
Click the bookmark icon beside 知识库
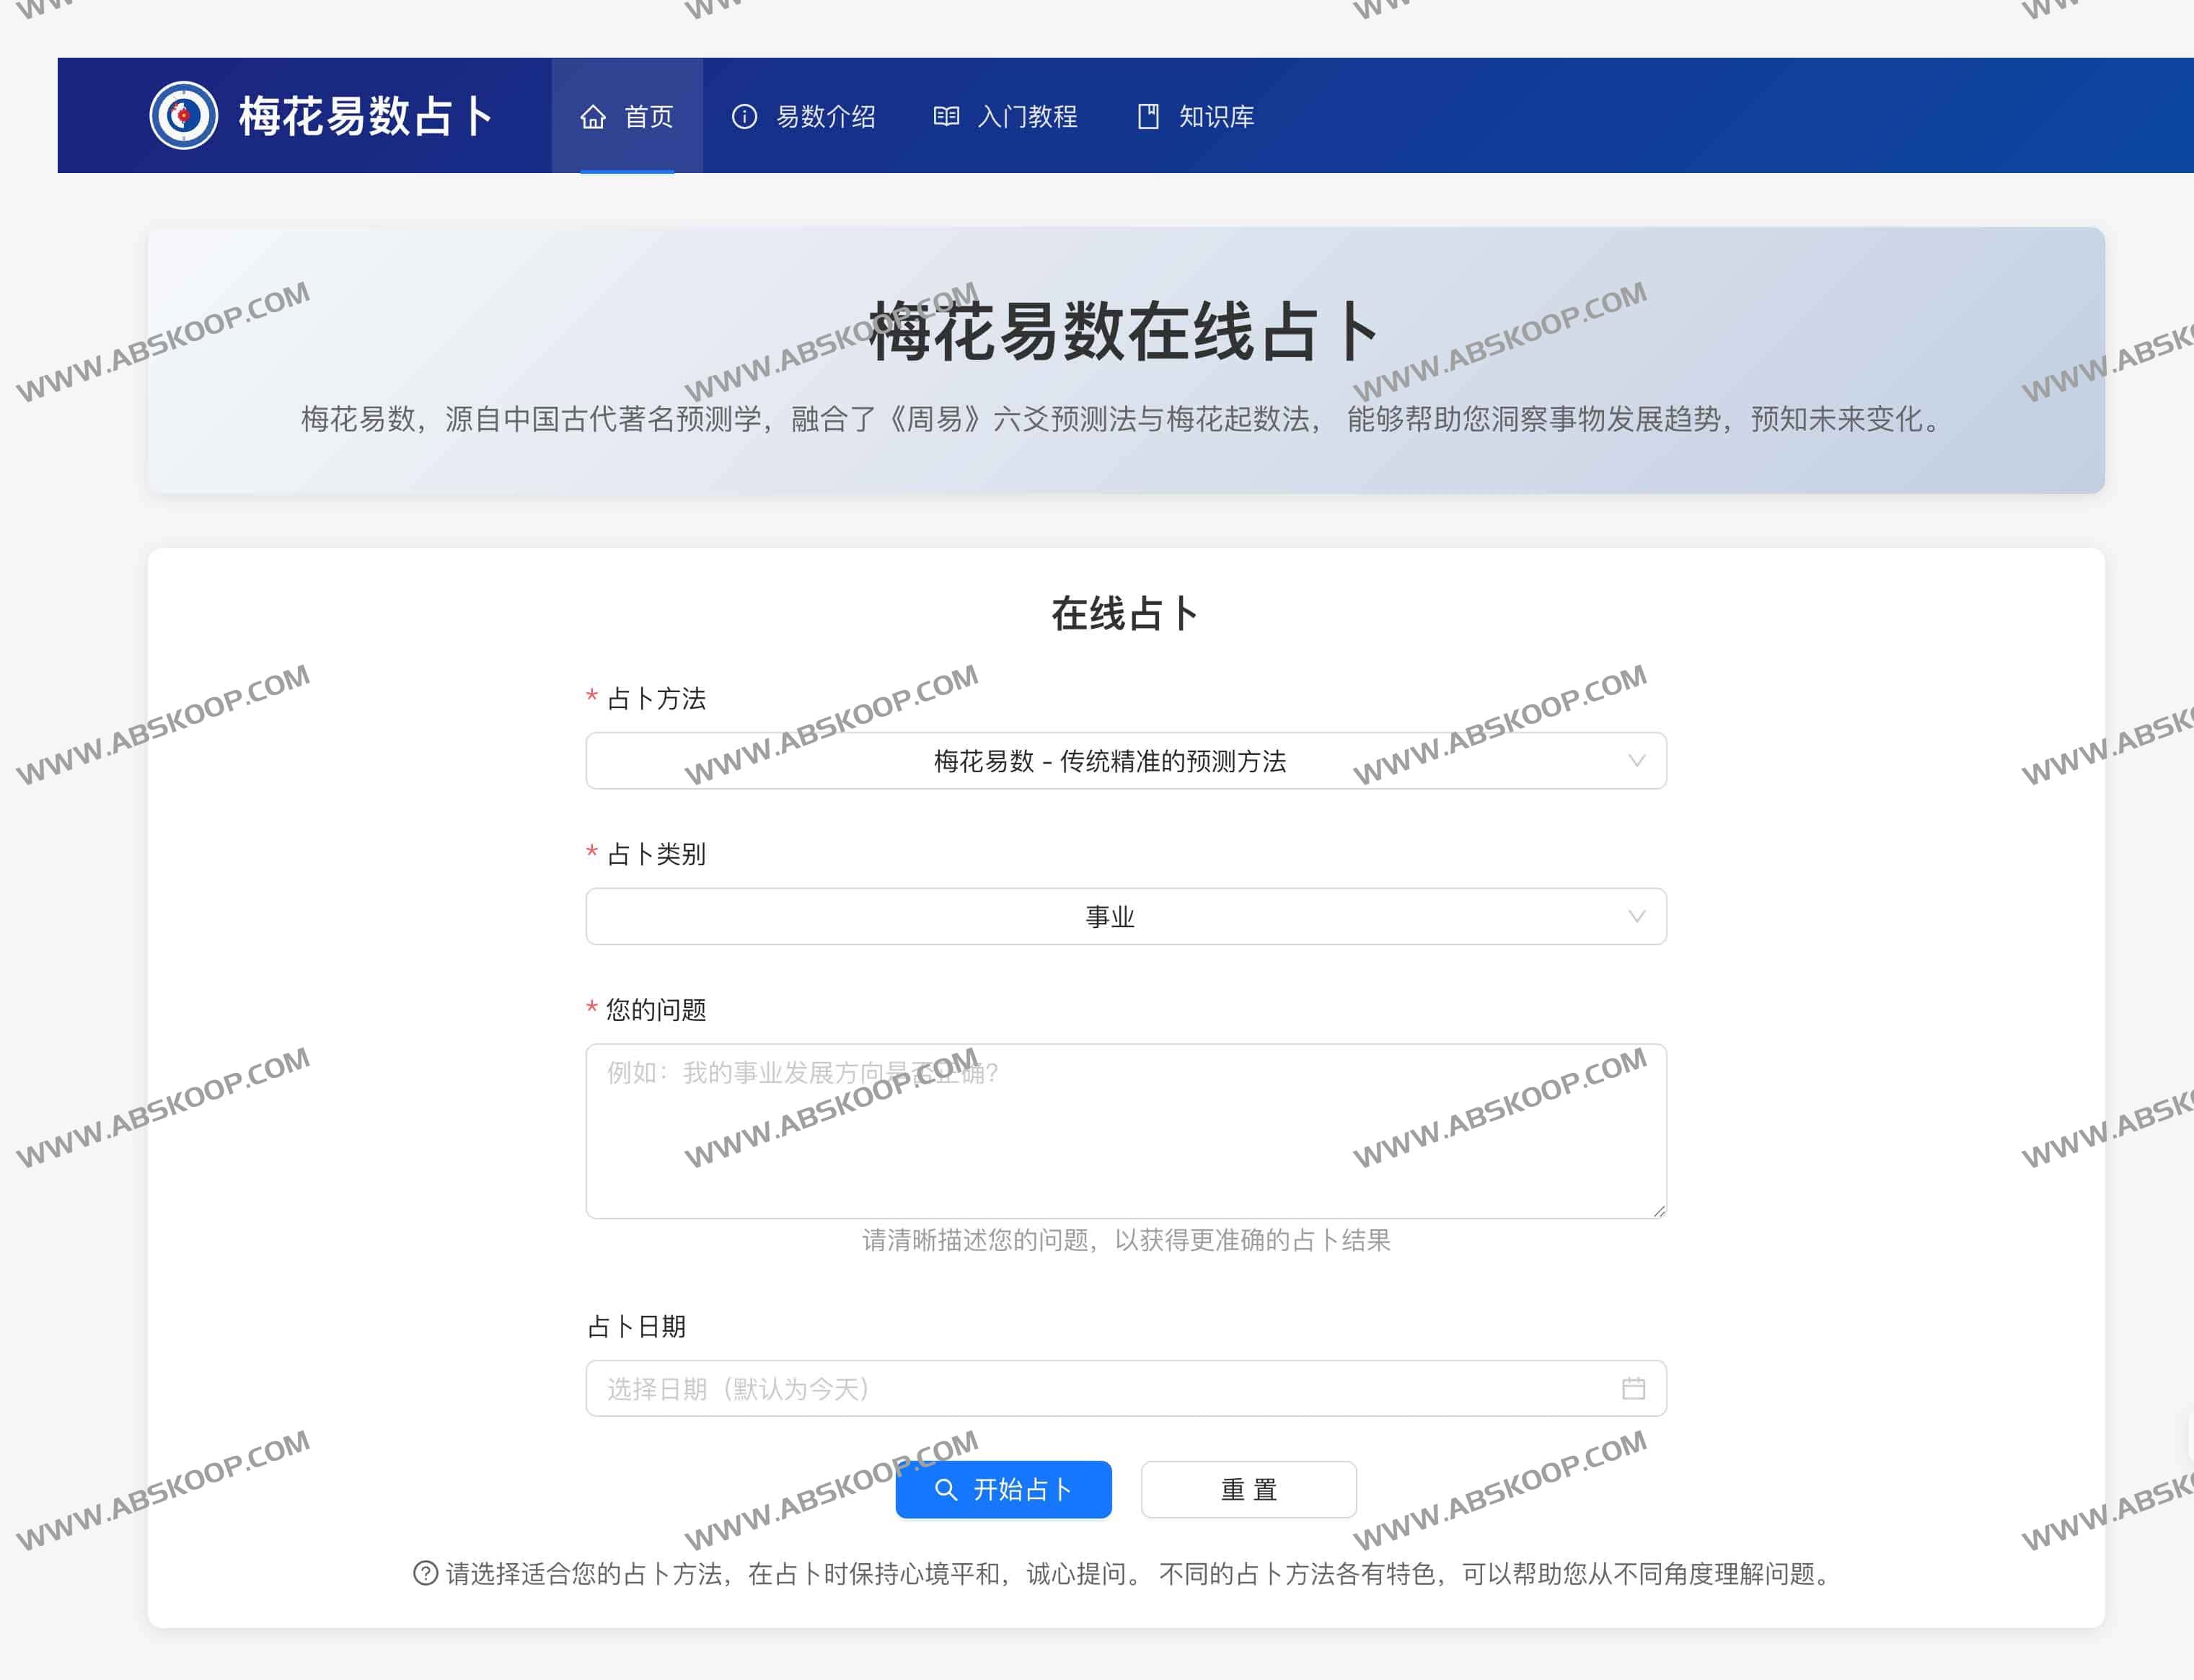click(1148, 117)
